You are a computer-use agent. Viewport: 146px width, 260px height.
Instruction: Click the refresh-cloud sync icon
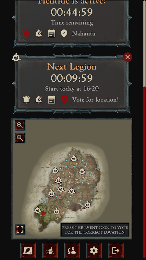point(72,250)
